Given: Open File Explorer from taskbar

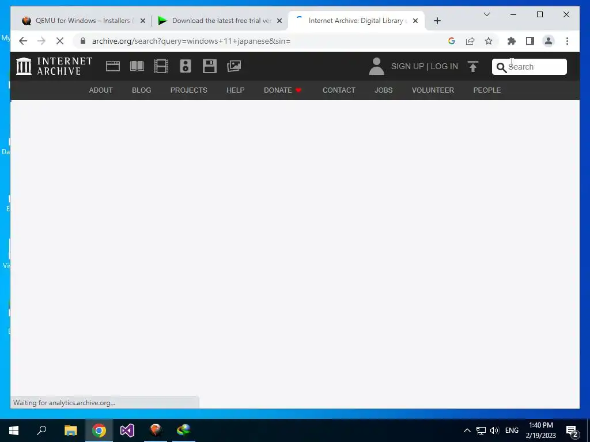Looking at the screenshot, I should point(70,430).
